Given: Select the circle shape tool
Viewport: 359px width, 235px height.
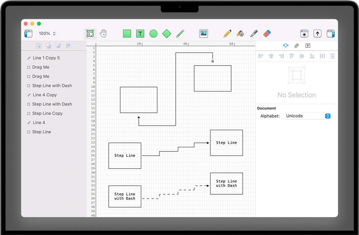Looking at the screenshot, I should point(153,33).
